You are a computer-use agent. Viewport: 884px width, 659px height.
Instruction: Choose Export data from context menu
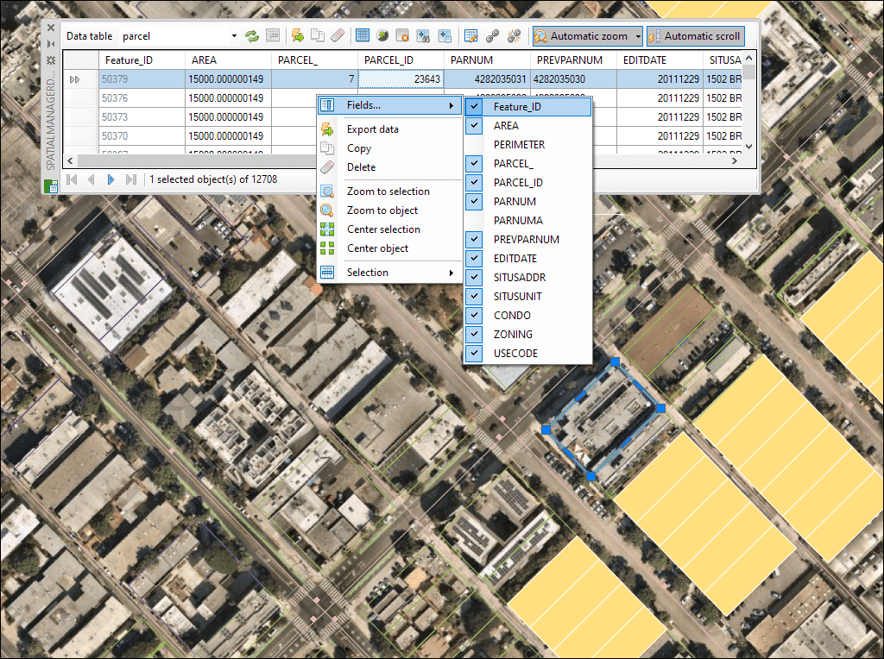tap(390, 129)
